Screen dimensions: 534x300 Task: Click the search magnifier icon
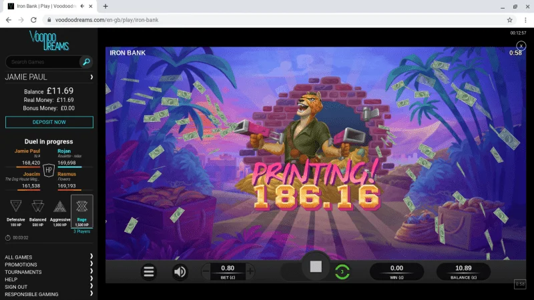pyautogui.click(x=86, y=62)
